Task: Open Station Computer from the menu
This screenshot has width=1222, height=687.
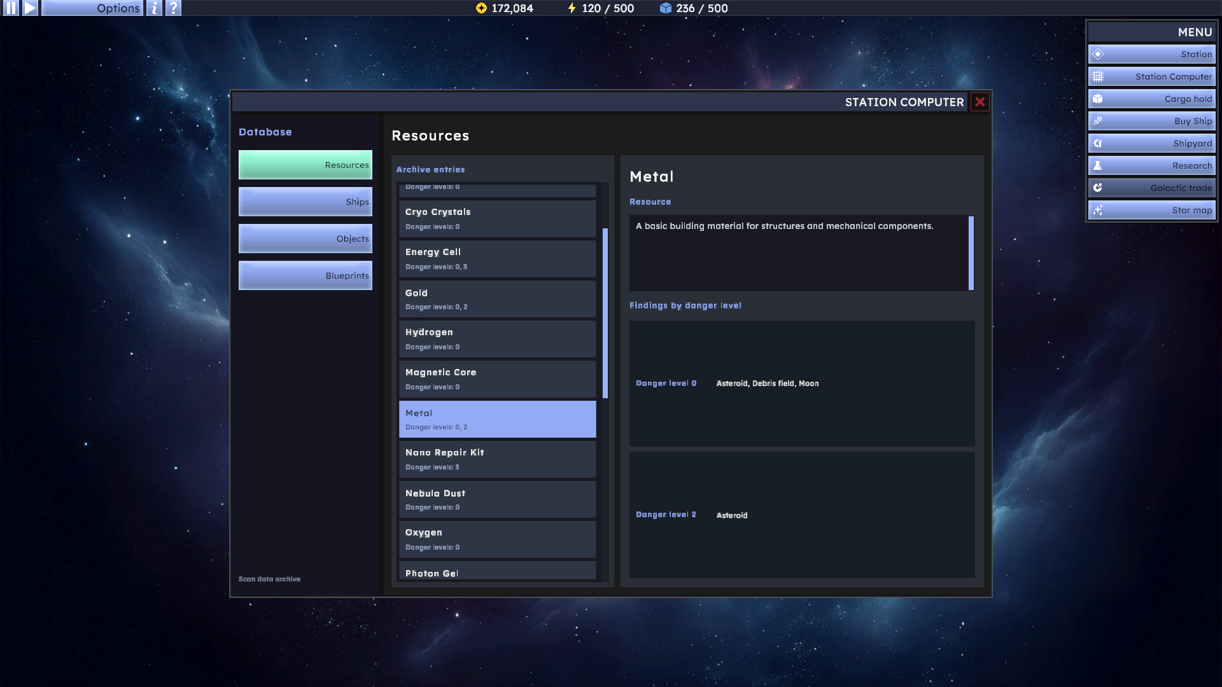Action: [1151, 76]
